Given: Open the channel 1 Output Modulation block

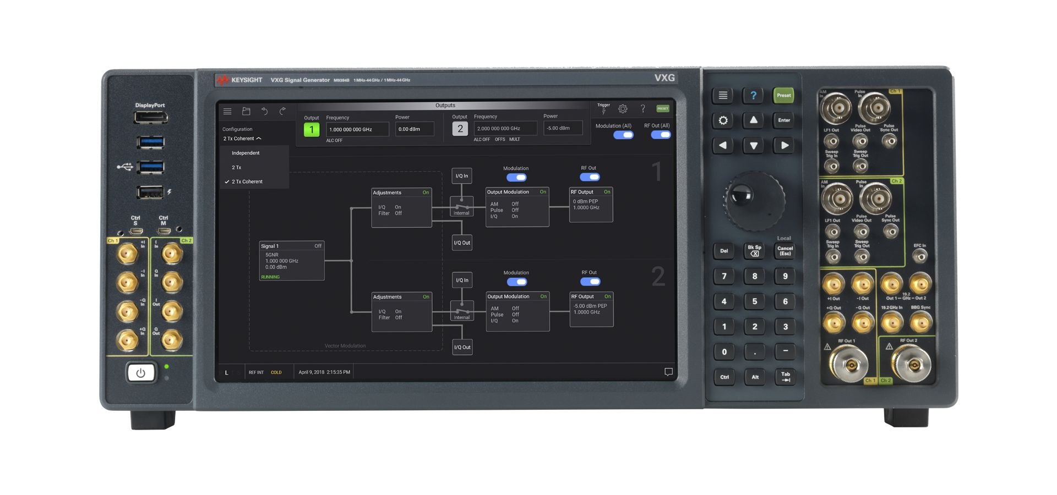Looking at the screenshot, I should pos(517,207).
